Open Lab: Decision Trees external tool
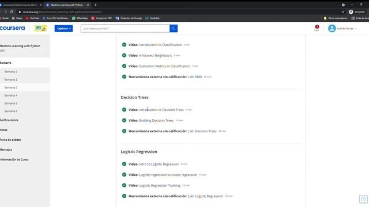The width and height of the screenshot is (369, 207). [x=202, y=131]
